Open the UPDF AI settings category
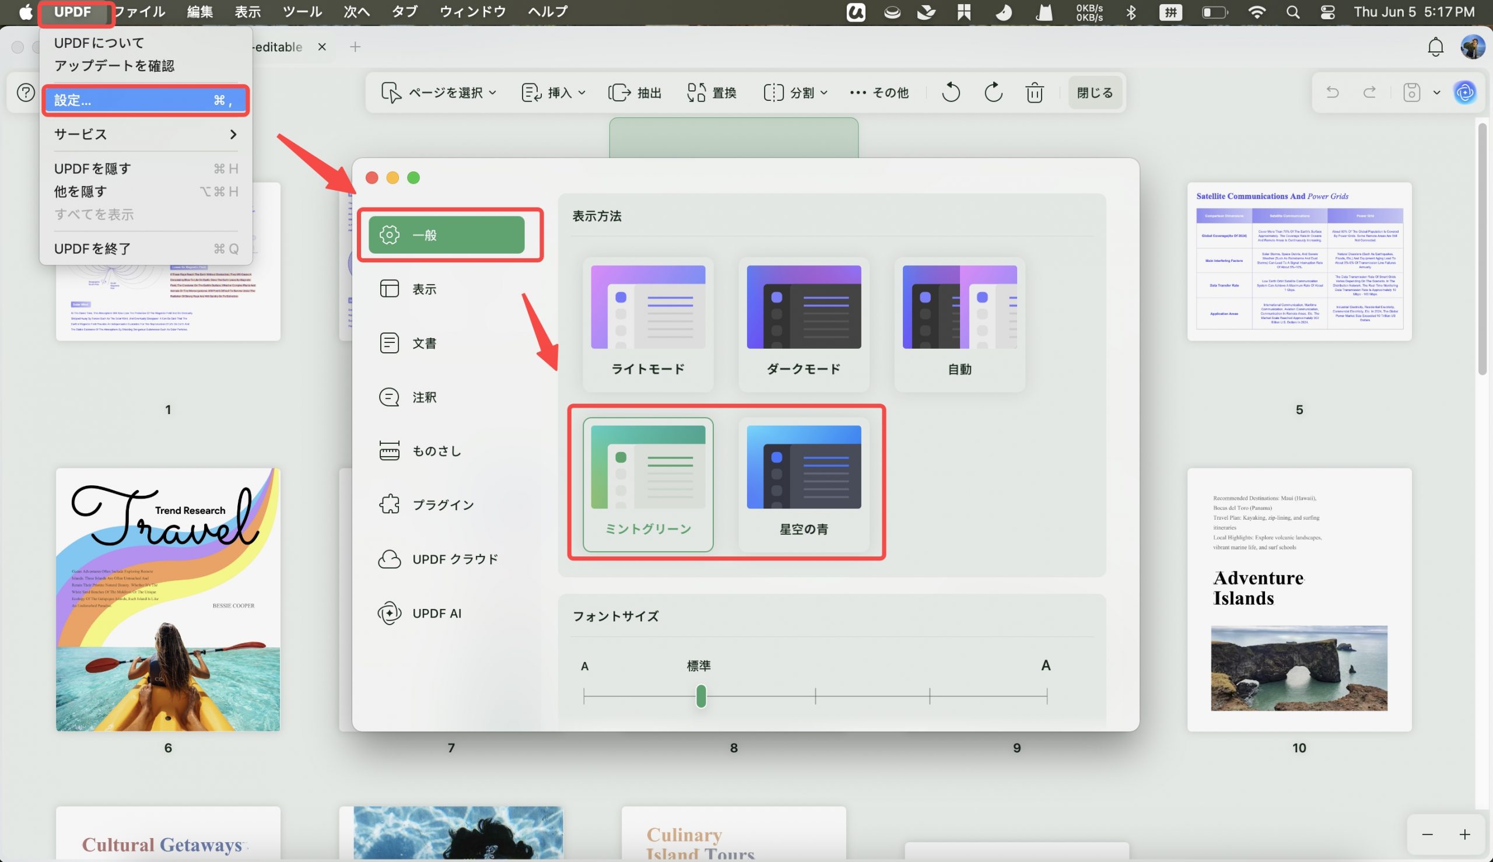Viewport: 1493px width, 862px height. pos(446,614)
